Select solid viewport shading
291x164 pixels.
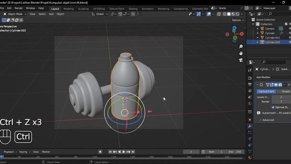(x=229, y=14)
